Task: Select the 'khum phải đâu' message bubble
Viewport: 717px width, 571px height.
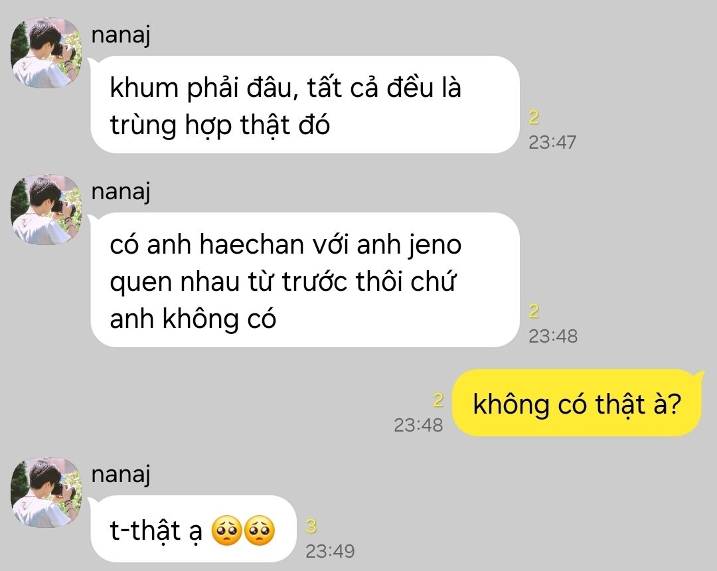Action: coord(305,105)
